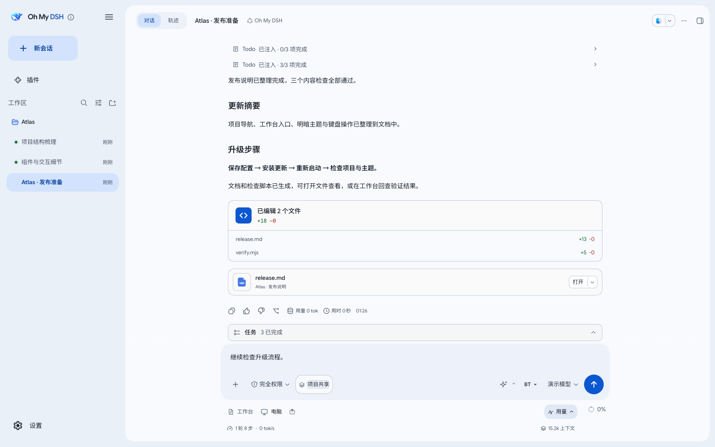Click the theme toggle icon in the top bar

659,21
